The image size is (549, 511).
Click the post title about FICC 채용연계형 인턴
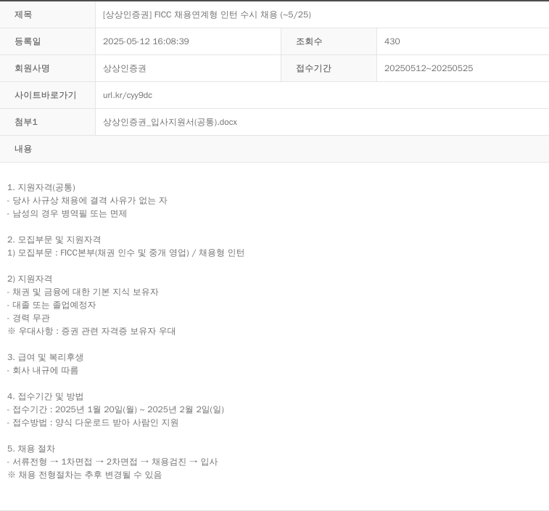pos(207,15)
